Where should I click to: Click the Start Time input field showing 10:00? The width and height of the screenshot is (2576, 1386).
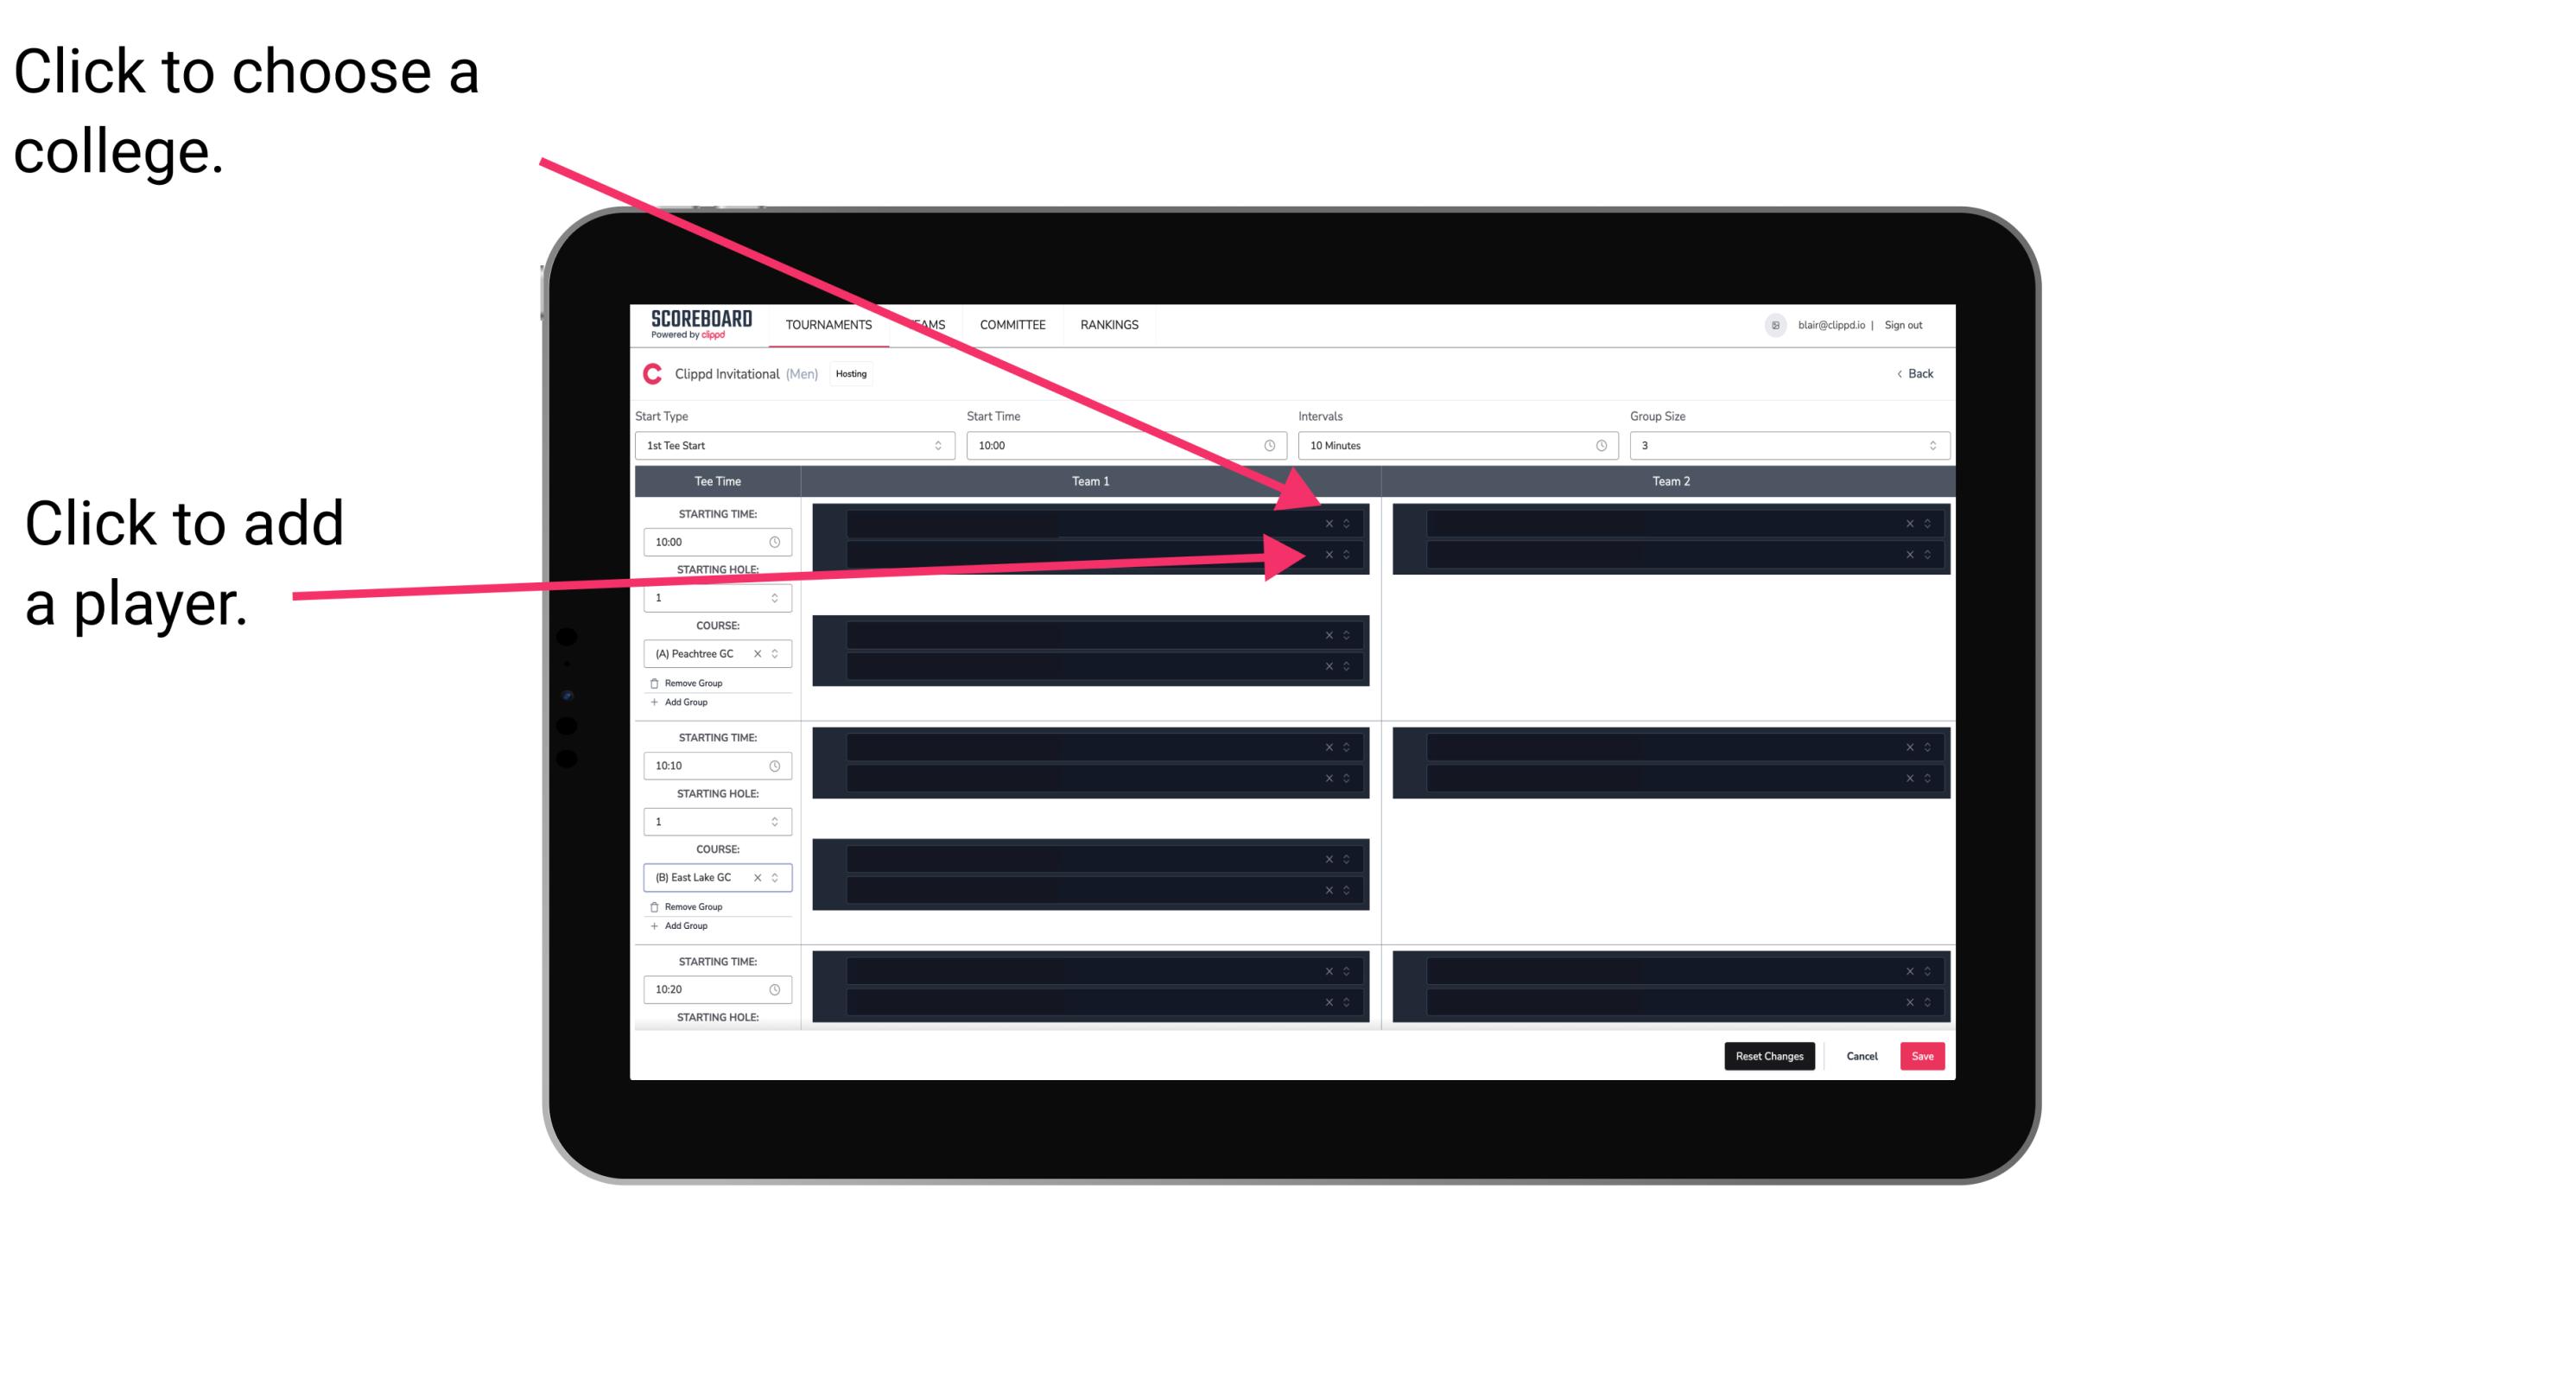[x=1127, y=448]
